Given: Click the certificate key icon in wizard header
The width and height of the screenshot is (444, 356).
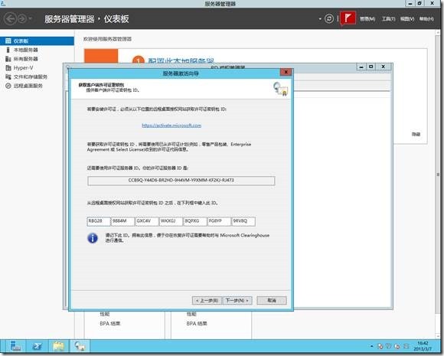Looking at the screenshot, I should [x=280, y=89].
